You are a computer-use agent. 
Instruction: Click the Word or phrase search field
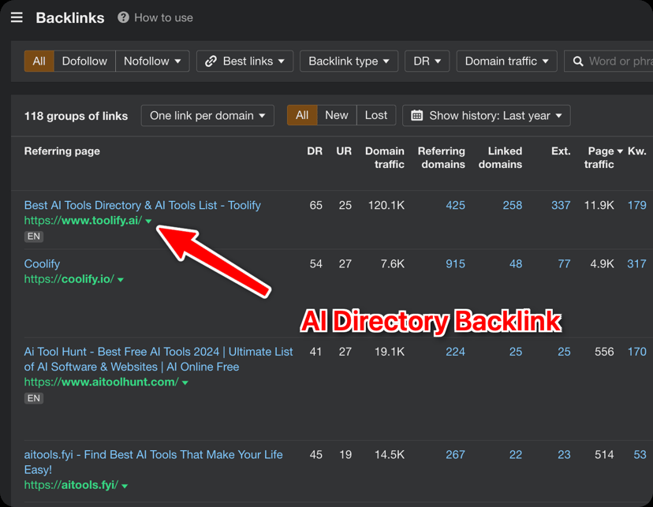click(620, 61)
